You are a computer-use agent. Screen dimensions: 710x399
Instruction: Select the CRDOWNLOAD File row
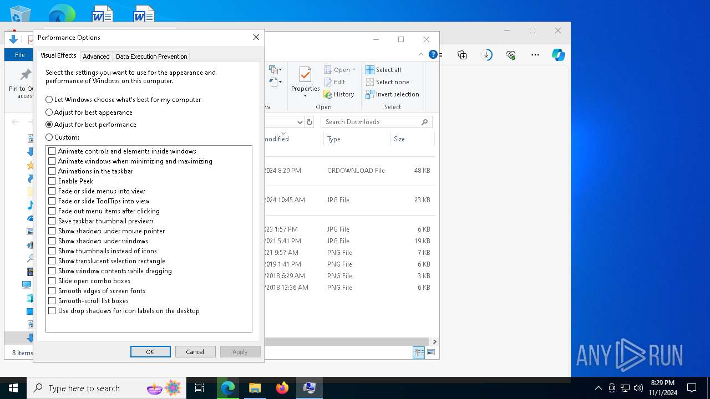pos(349,171)
